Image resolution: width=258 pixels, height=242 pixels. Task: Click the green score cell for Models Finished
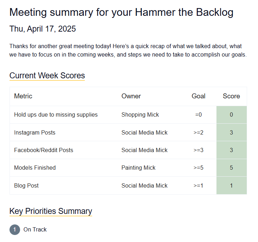tap(231, 168)
